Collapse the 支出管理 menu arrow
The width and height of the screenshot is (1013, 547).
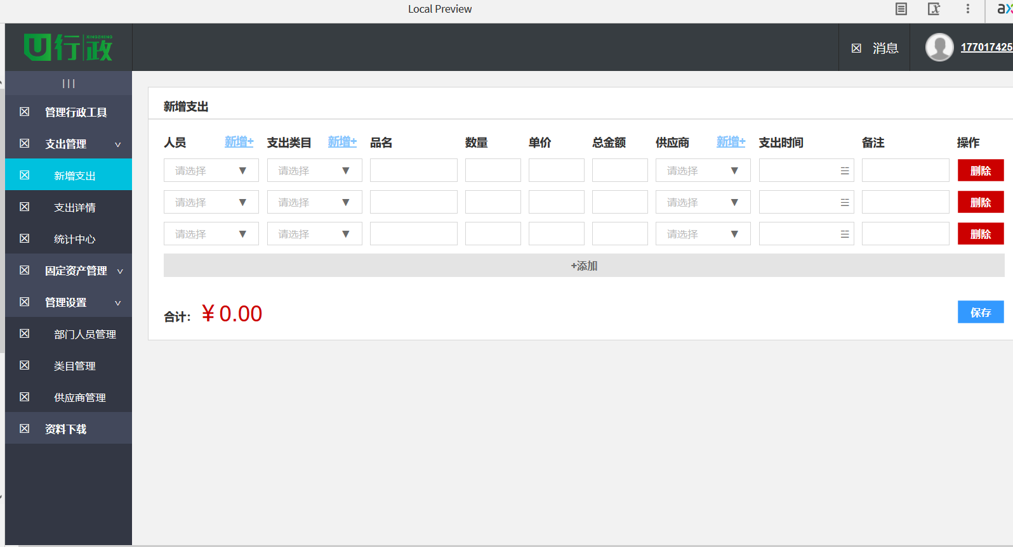coord(118,145)
